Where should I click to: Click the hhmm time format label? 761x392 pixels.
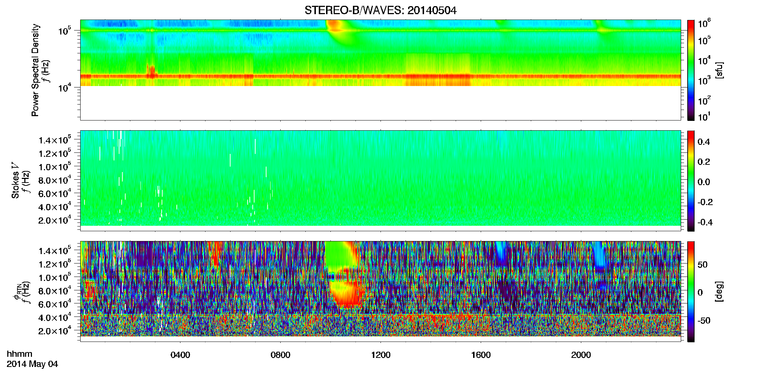20,354
